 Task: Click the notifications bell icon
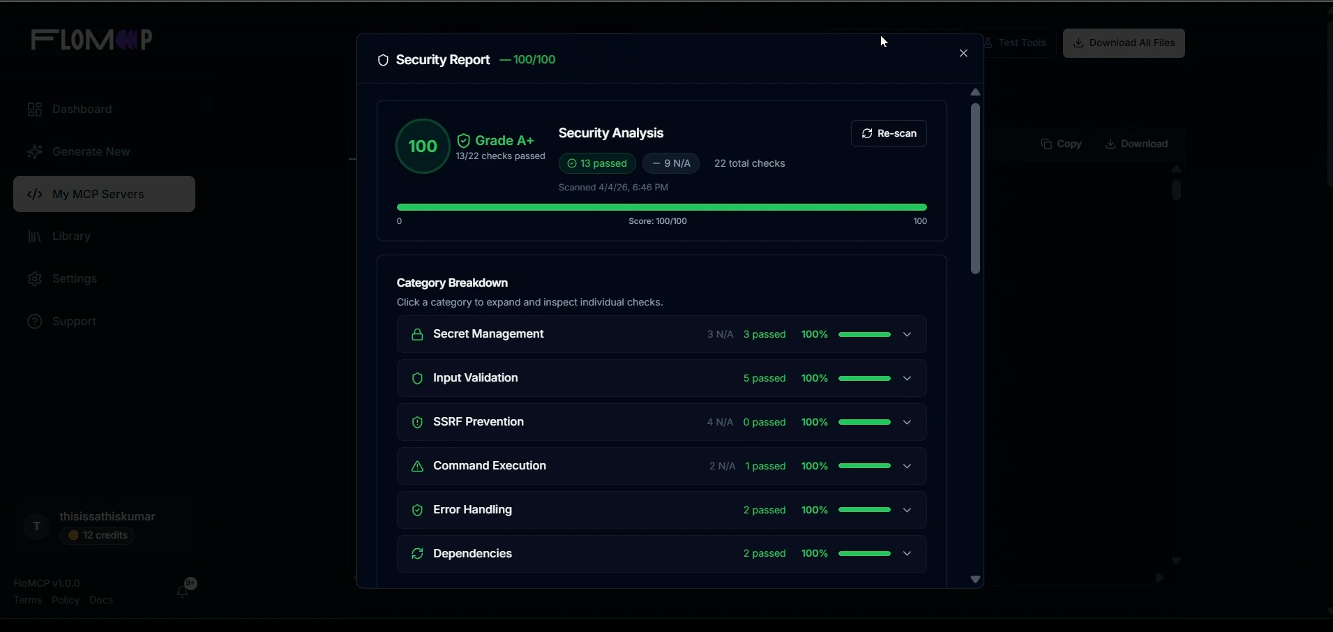(x=183, y=592)
